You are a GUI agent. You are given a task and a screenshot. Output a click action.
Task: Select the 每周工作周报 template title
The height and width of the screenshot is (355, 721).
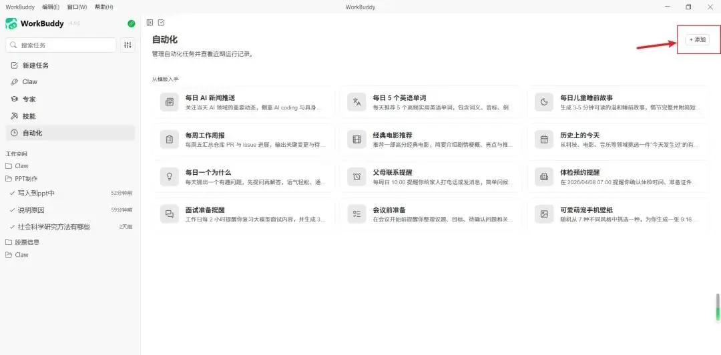click(205, 135)
